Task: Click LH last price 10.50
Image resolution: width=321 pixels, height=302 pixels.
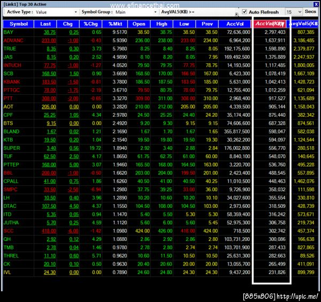Action: point(50,198)
